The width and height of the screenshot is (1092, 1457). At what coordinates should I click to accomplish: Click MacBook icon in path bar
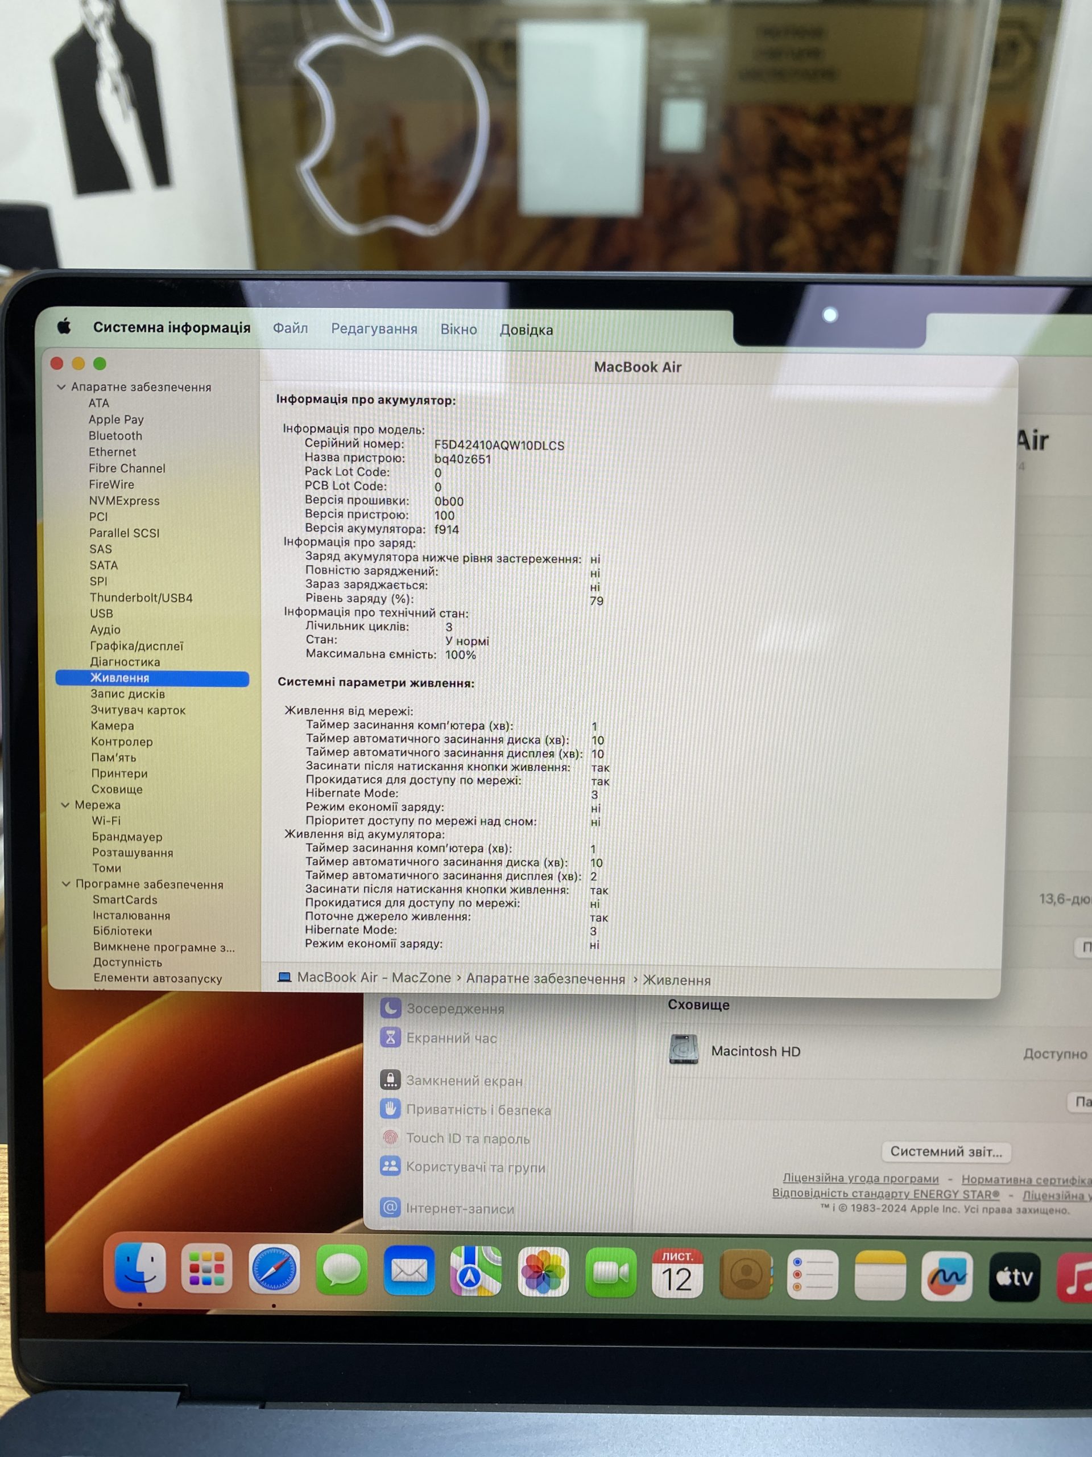(284, 977)
